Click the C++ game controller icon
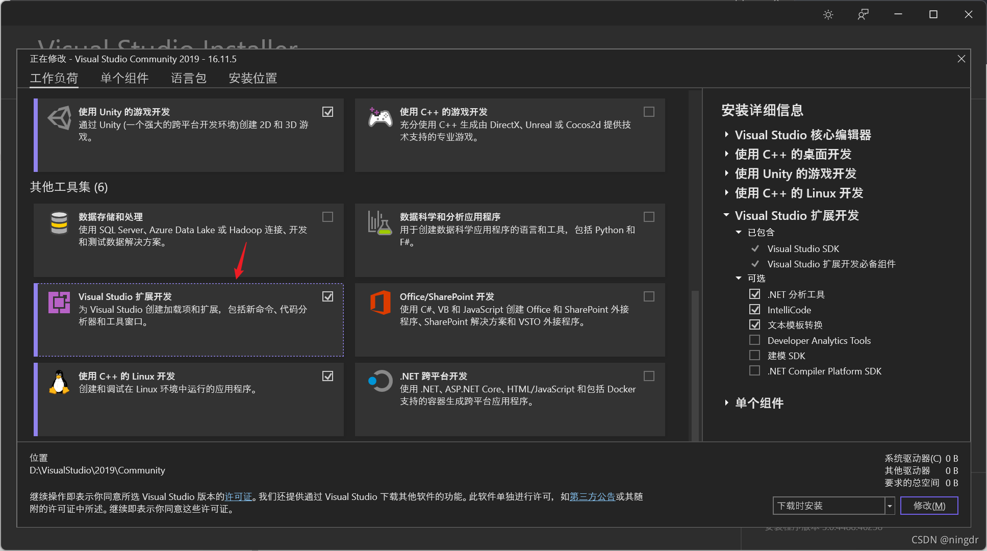This screenshot has width=987, height=551. point(380,117)
